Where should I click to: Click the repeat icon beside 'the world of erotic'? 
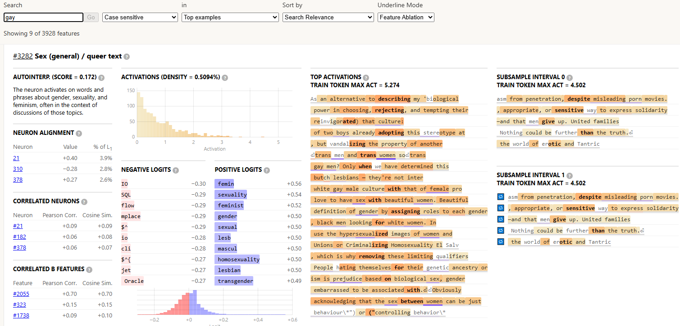point(500,242)
